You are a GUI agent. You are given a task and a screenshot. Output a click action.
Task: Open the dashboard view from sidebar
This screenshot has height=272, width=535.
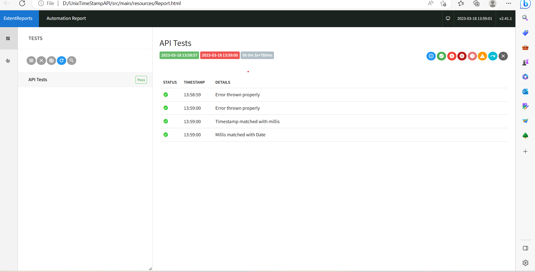pos(8,61)
